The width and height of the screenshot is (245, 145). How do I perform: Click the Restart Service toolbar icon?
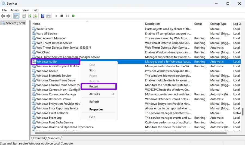pyautogui.click(x=73, y=16)
